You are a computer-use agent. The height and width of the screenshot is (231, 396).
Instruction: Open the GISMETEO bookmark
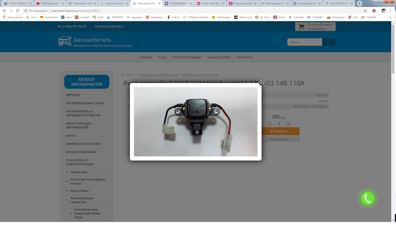[115, 17]
